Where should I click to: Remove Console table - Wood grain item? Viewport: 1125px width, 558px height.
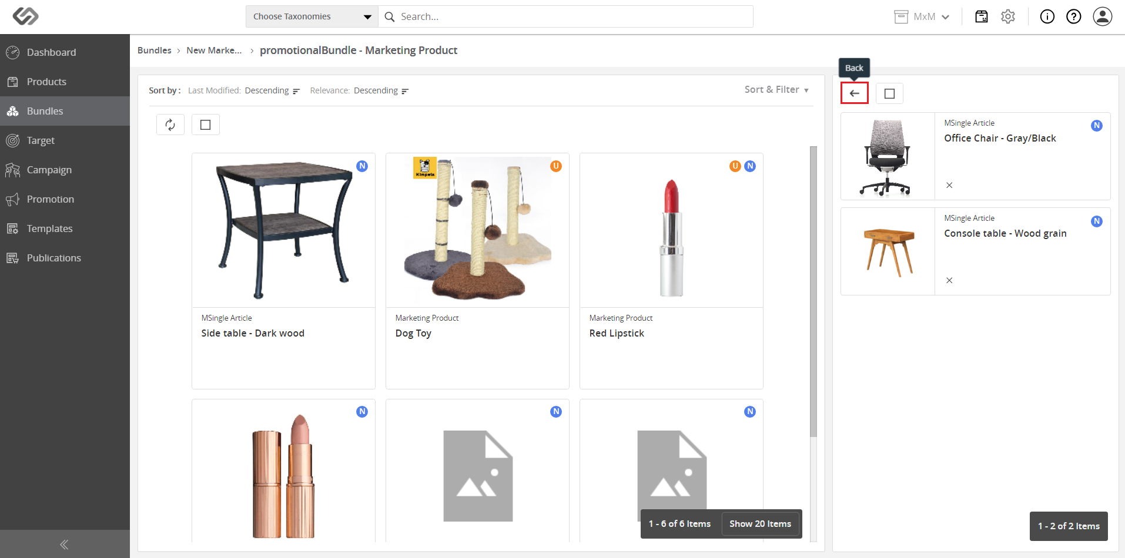(949, 280)
